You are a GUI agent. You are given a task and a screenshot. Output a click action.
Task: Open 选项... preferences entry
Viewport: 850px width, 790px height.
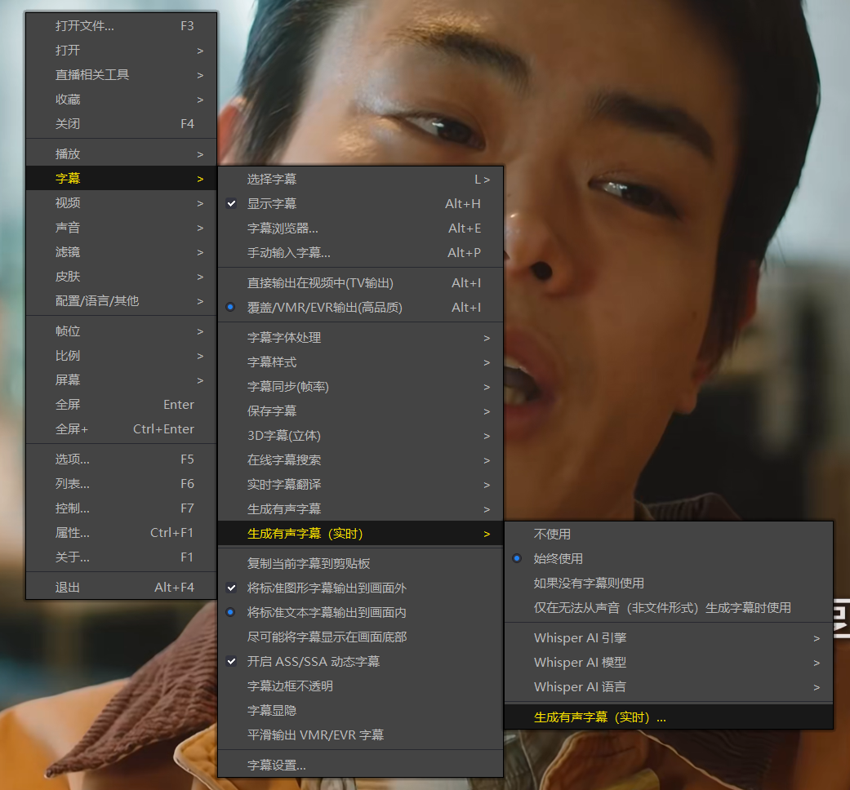122,459
